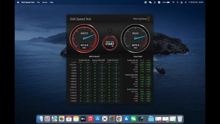Open the settings gear above Start
The image size is (220, 124).
[110, 31]
